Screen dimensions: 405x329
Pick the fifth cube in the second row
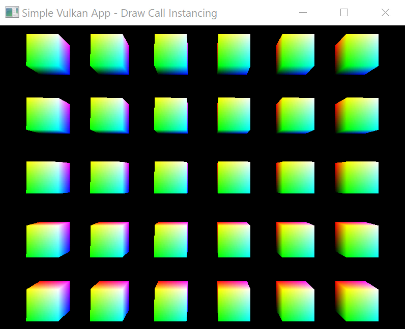pos(296,116)
